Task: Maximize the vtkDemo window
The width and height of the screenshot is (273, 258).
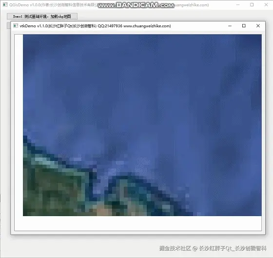Action: point(244,26)
